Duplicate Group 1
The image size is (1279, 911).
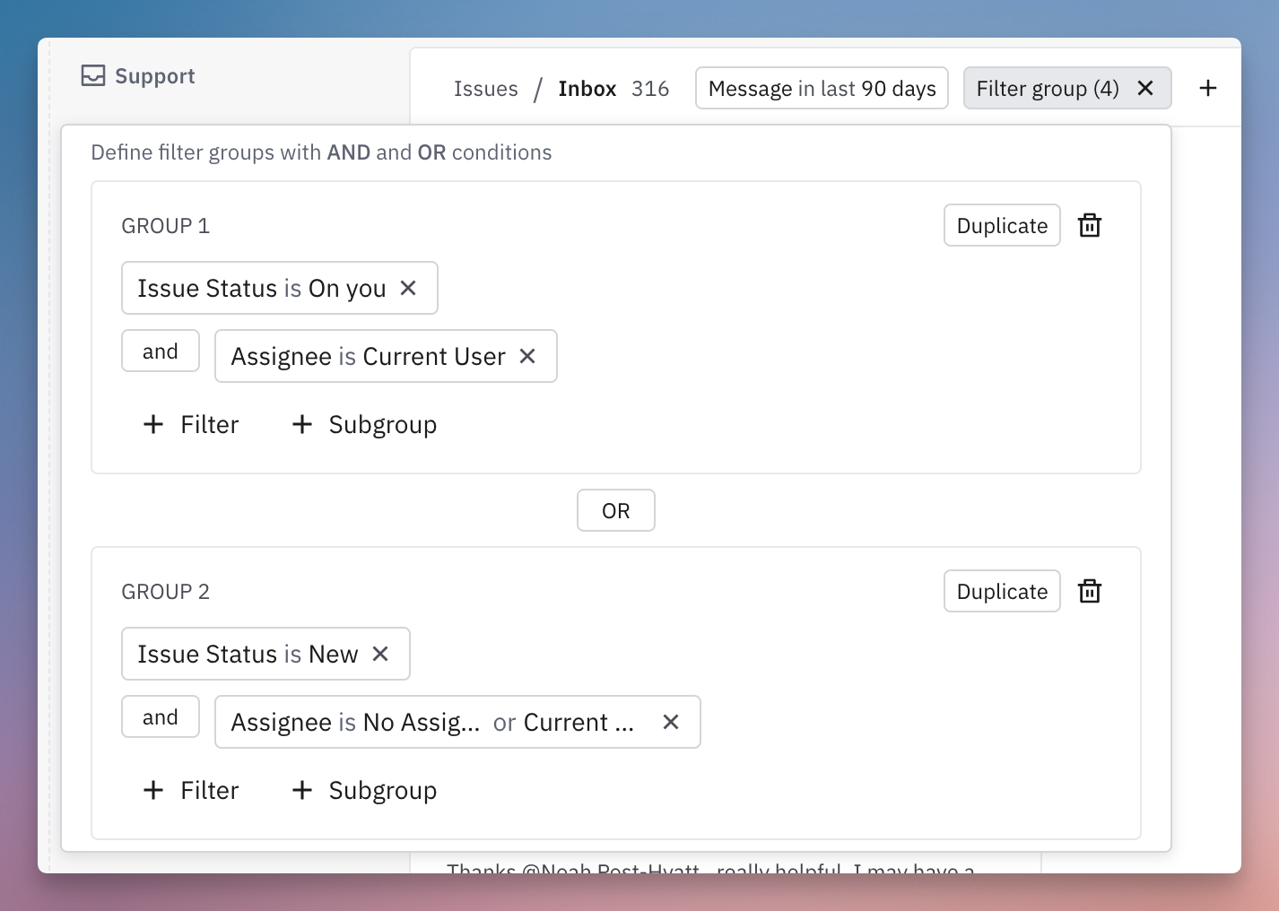pyautogui.click(x=1002, y=225)
